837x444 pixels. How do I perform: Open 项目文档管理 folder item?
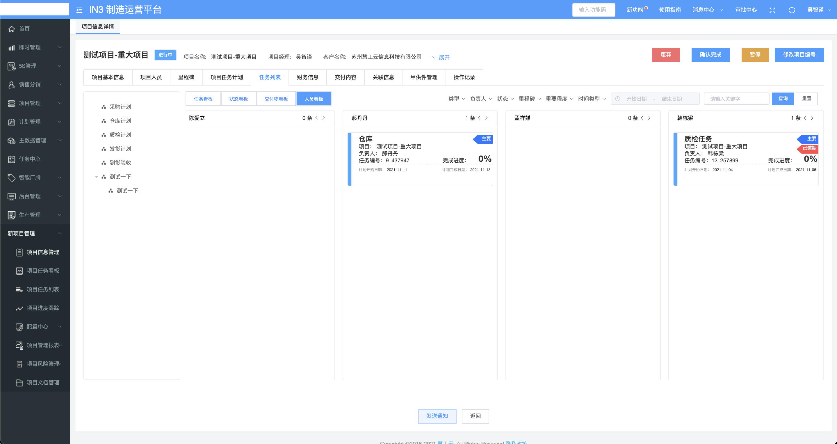click(42, 382)
